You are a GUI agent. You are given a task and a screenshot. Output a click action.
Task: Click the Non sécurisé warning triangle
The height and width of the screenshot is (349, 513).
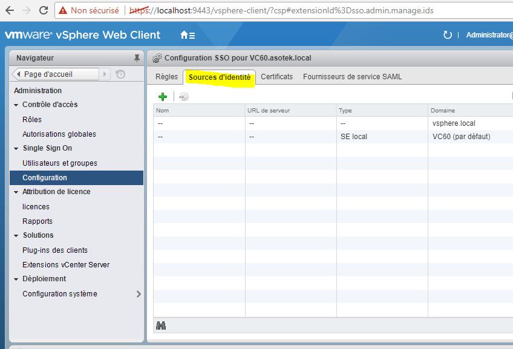63,10
